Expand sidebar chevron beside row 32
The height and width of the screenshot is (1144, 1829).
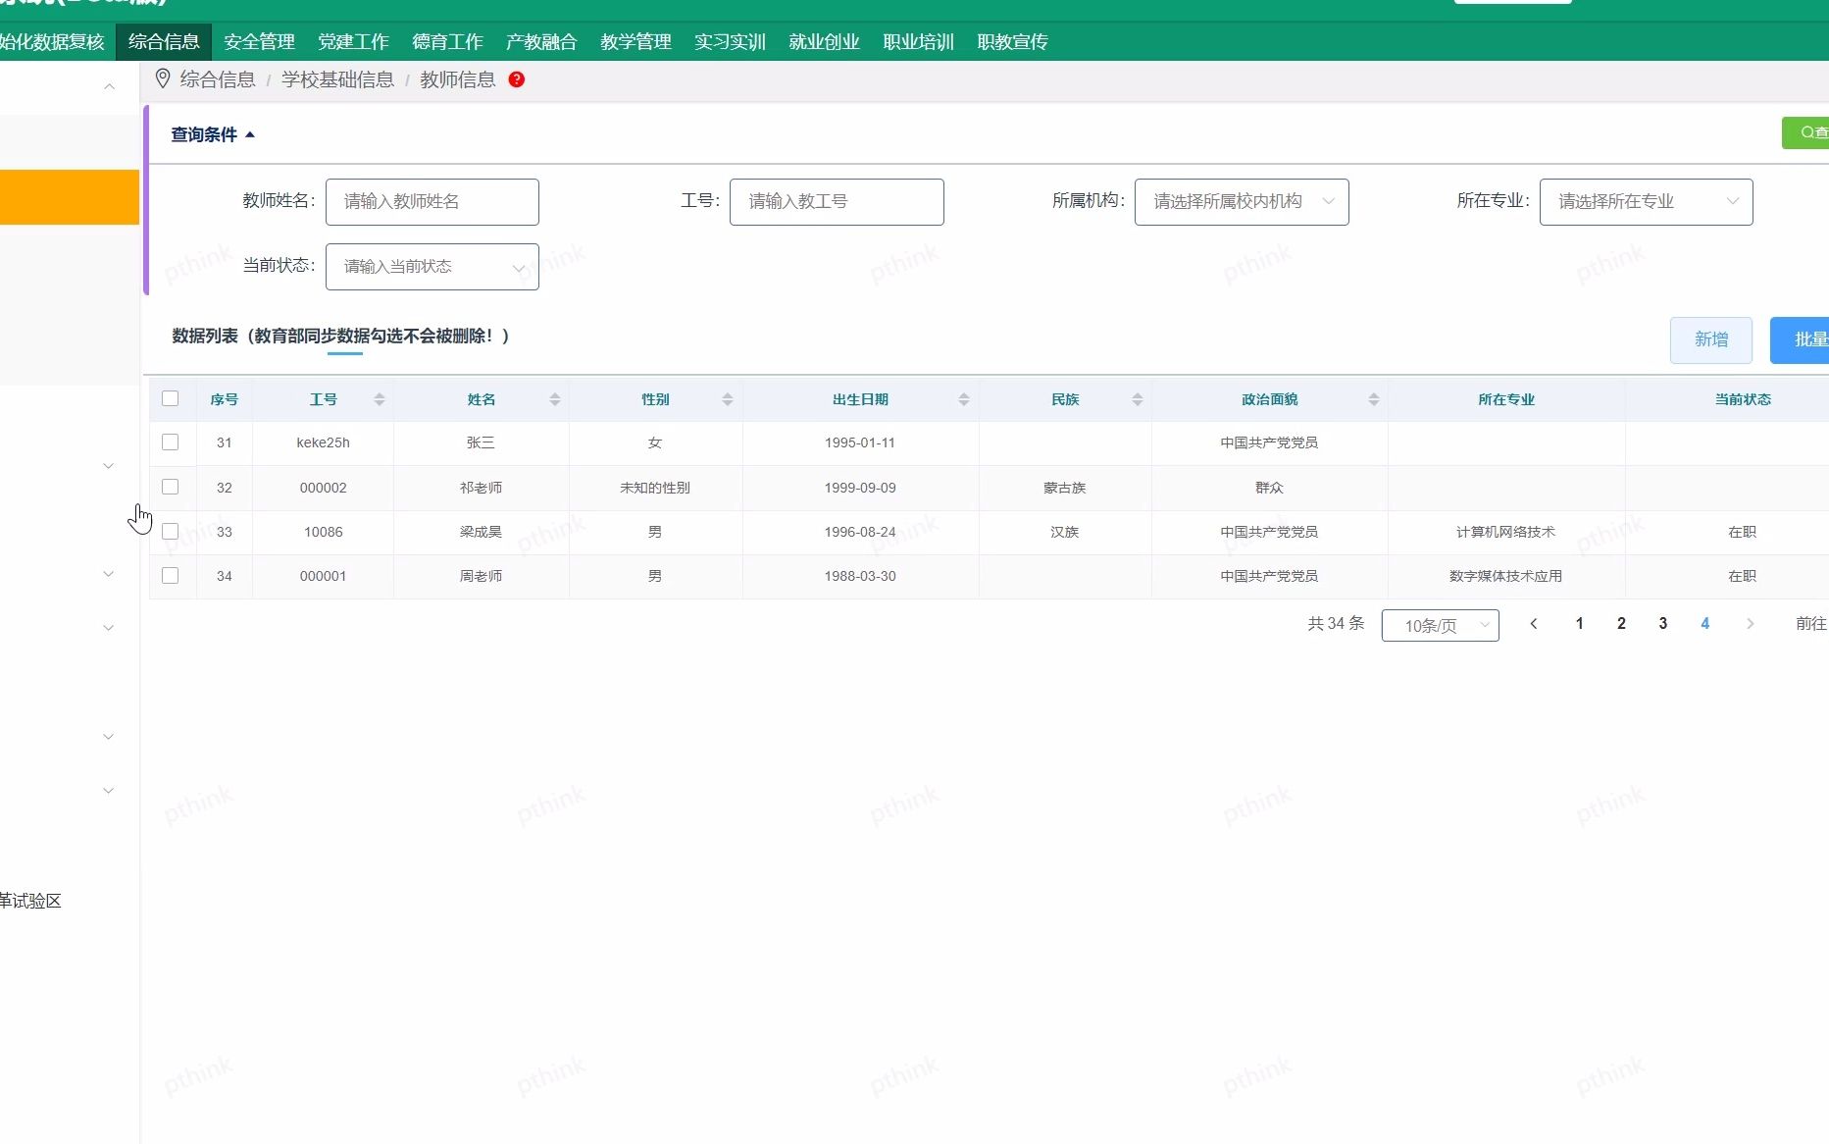[109, 466]
